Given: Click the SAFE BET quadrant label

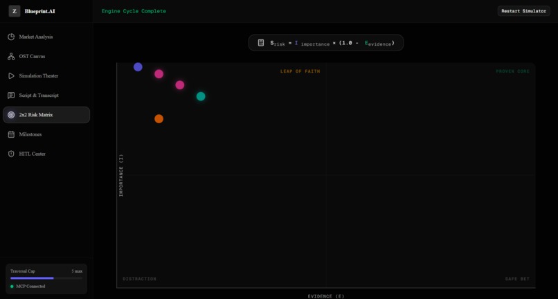Looking at the screenshot, I should click(x=517, y=279).
